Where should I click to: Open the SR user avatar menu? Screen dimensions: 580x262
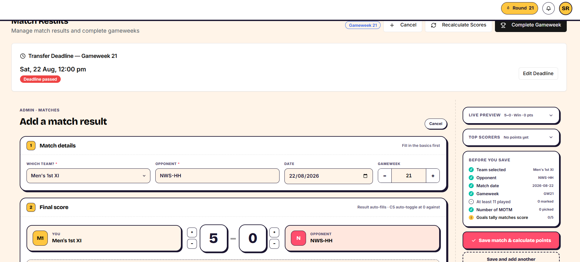tap(566, 8)
